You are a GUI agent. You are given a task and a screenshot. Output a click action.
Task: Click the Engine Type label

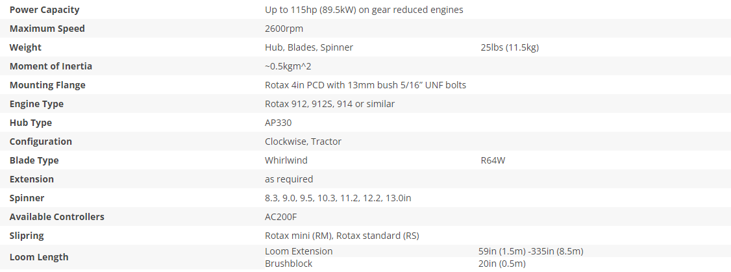tap(36, 104)
